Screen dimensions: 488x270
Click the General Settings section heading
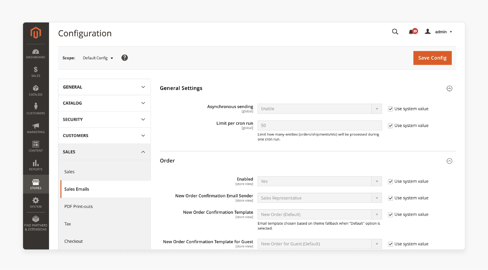[x=181, y=88]
